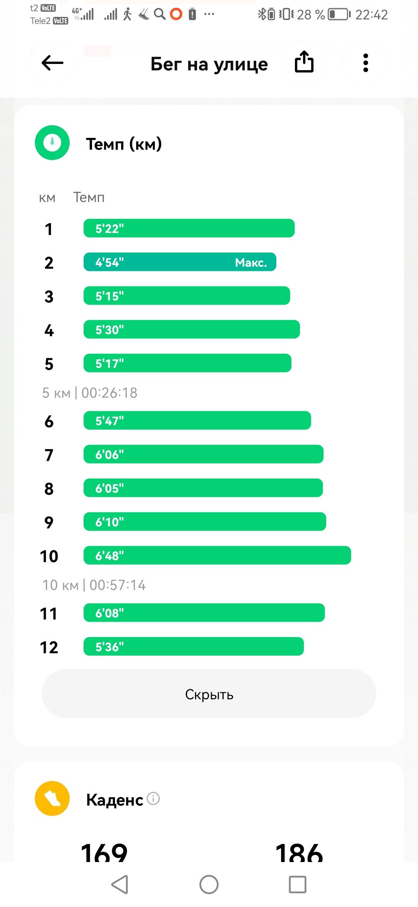This screenshot has width=418, height=907.
Task: Open the info icon next to Каденс
Action: [153, 798]
